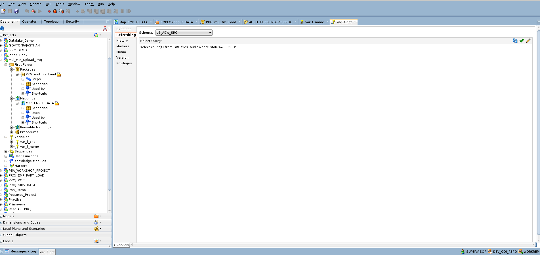The width and height of the screenshot is (540, 255).
Task: Open the History side tab
Action: point(122,41)
